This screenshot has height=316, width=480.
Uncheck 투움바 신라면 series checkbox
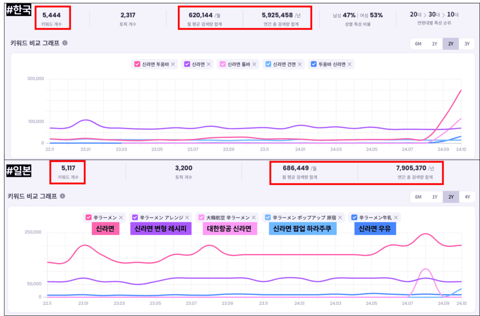tap(314, 64)
